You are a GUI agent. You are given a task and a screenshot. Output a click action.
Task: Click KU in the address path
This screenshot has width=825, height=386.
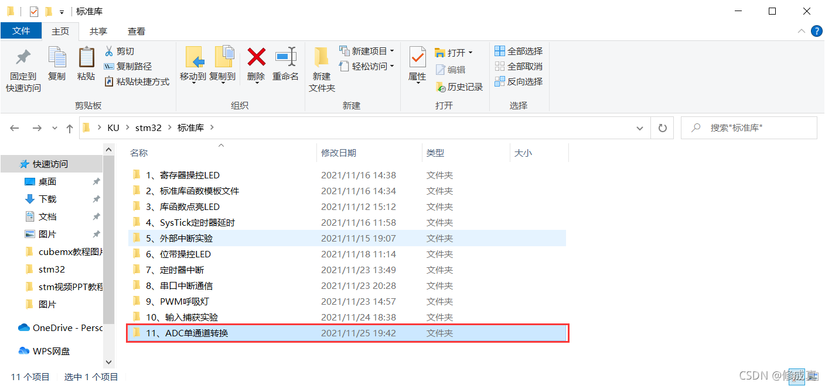coord(113,127)
